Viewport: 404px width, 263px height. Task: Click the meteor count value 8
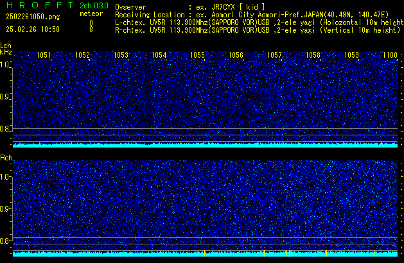coord(91,30)
